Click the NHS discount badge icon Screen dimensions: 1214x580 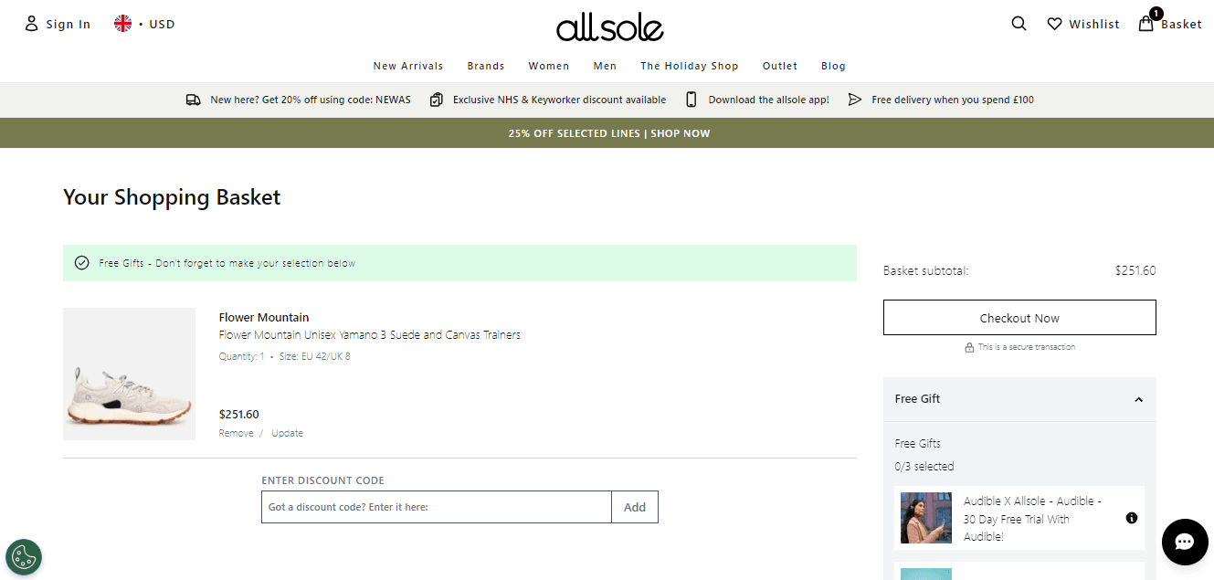[x=437, y=100]
